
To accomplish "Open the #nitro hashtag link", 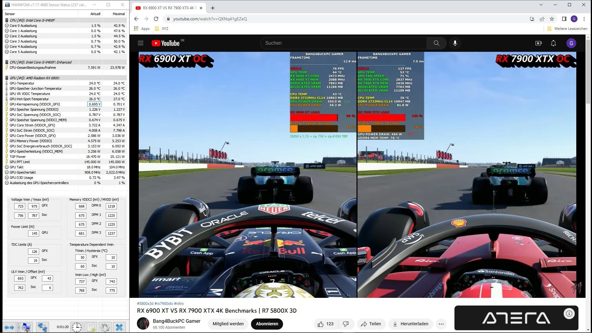I will point(179,304).
